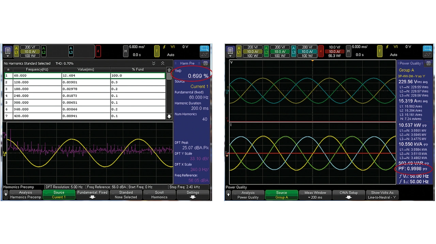Open the Settings softkey dropdown

point(193,195)
